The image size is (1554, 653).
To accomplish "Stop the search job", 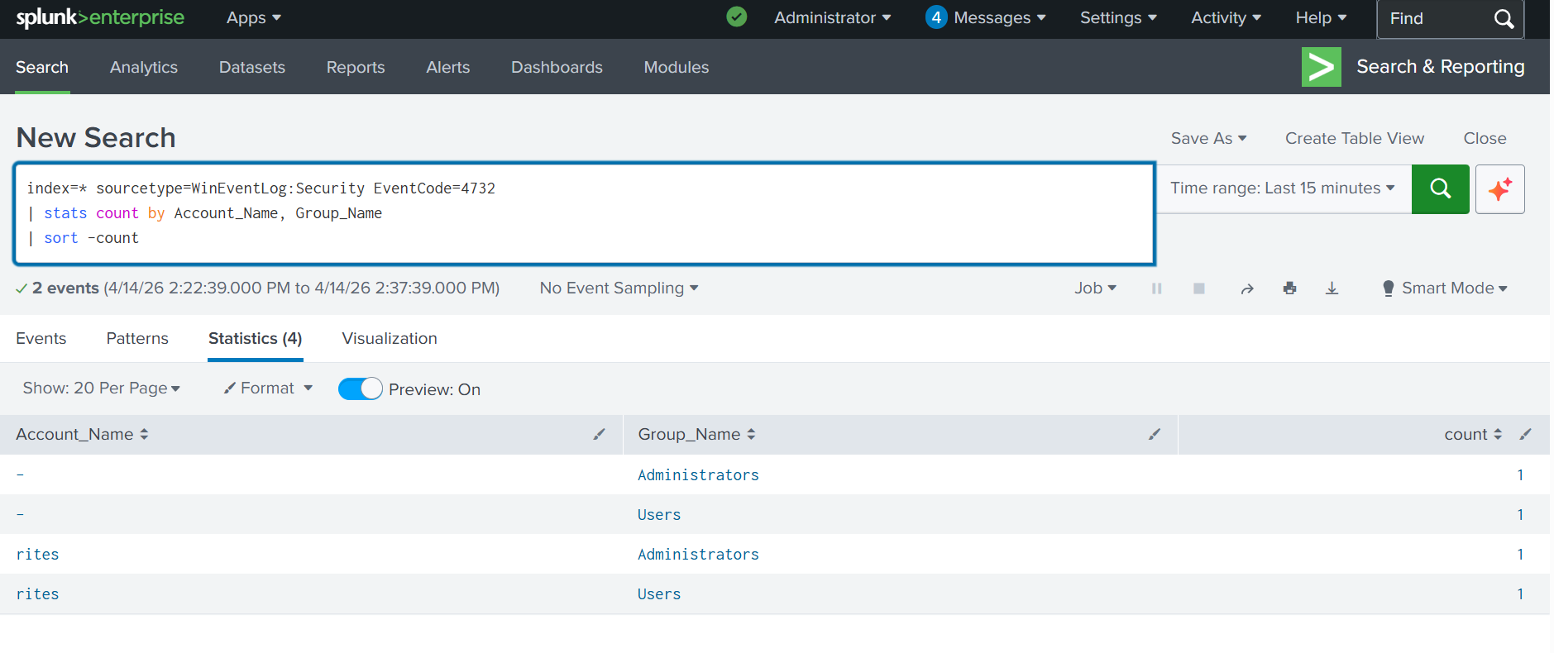I will coord(1198,288).
